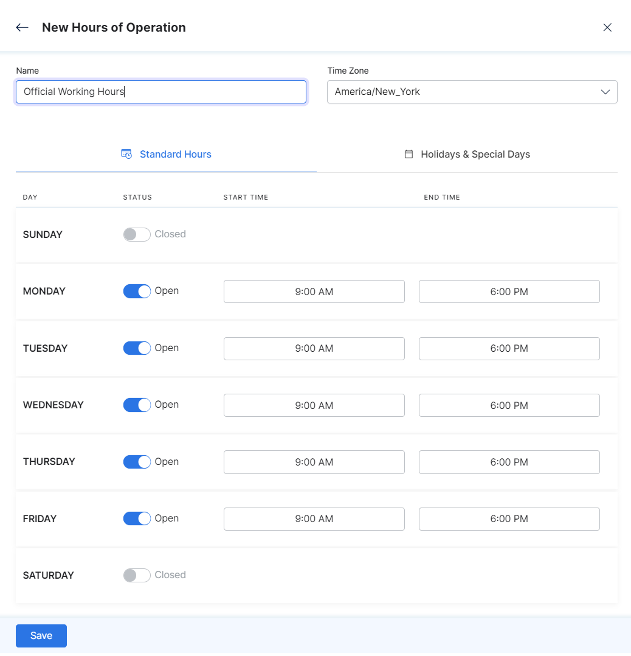Click the back arrow to return
Screen dimensions: 631x656
coord(22,27)
